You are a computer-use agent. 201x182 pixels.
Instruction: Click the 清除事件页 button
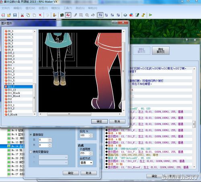pyautogui.click(x=161, y=51)
